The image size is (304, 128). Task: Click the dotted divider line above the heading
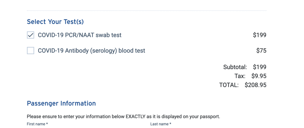point(147,11)
